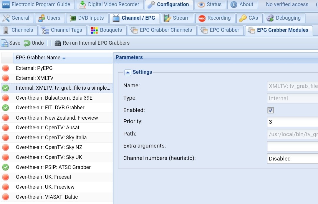
Task: Click the Name field showing XMLTV
Action: pyautogui.click(x=292, y=86)
